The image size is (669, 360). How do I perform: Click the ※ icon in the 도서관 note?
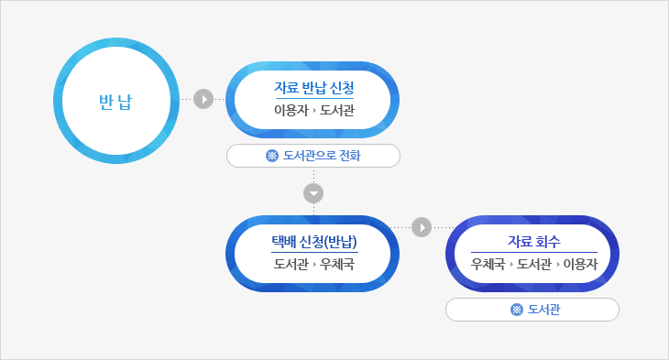[x=517, y=310]
